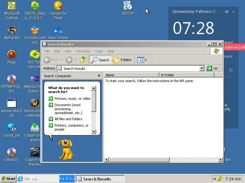Open the MyPal 68 raccoon icon
The image size is (245, 183).
point(12,33)
